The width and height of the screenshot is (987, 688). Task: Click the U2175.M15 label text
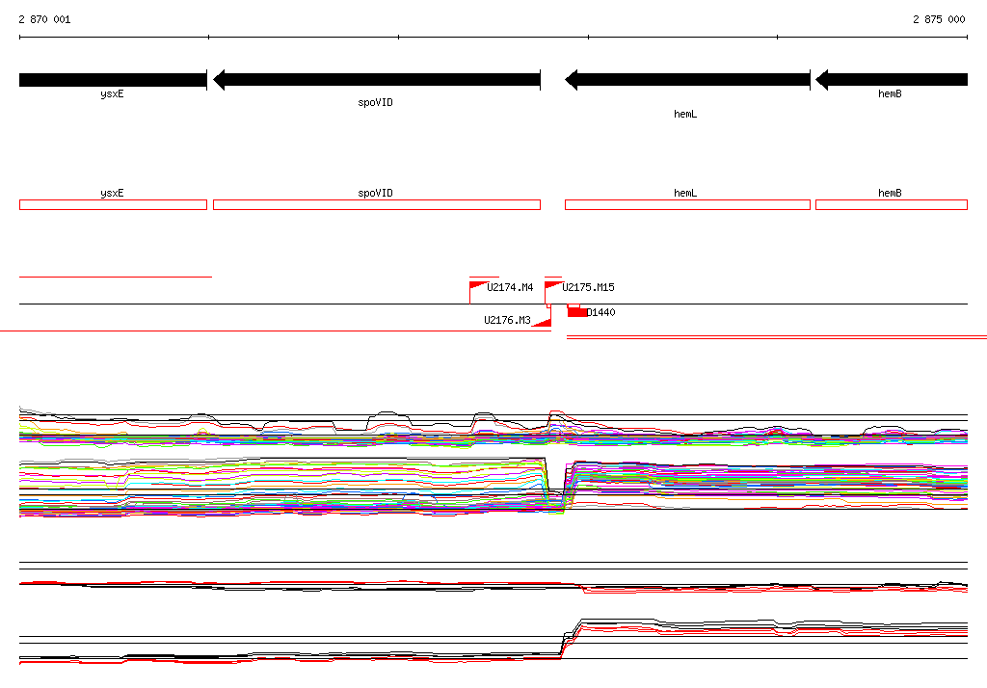coord(589,287)
